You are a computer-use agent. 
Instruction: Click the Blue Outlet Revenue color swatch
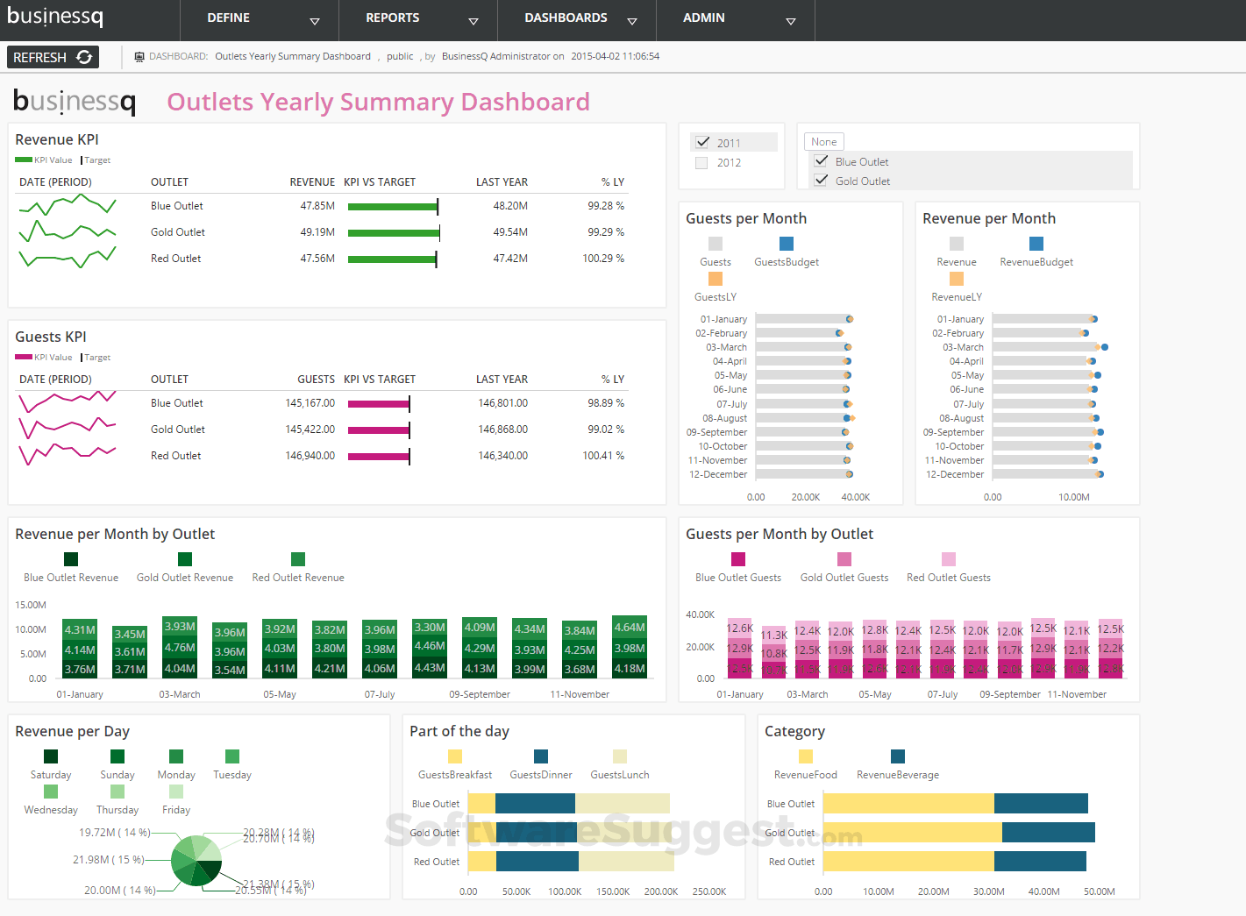[x=70, y=558]
